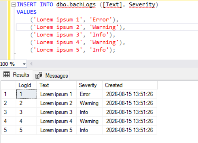Select row 2 via its row header
The width and height of the screenshot is (198, 143).
pos(9,103)
